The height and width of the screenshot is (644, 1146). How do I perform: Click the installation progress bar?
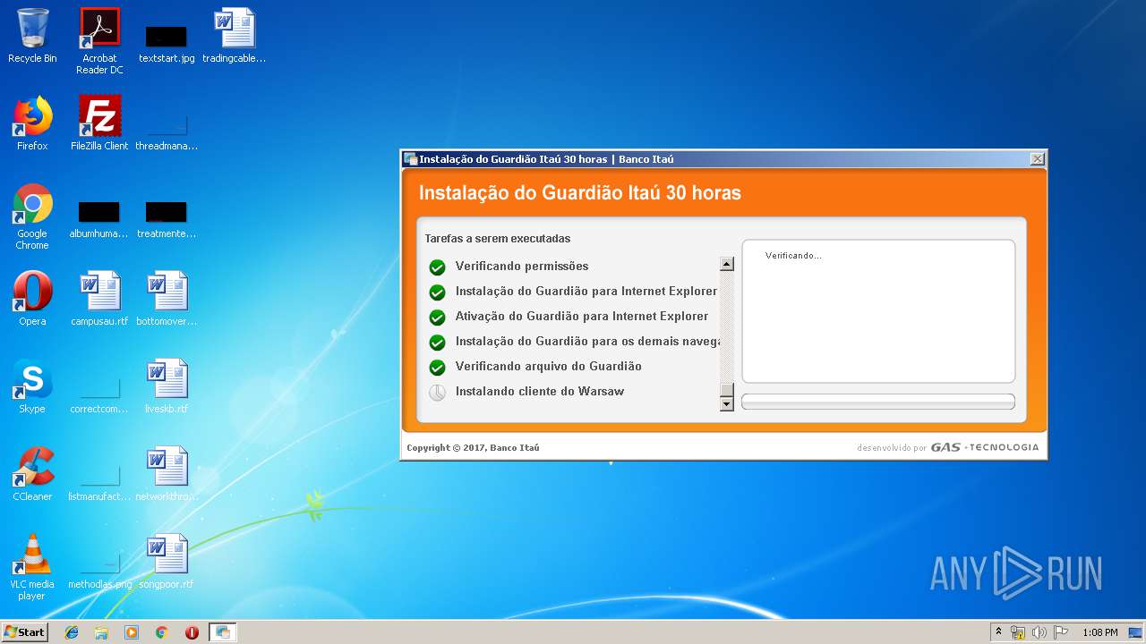878,402
